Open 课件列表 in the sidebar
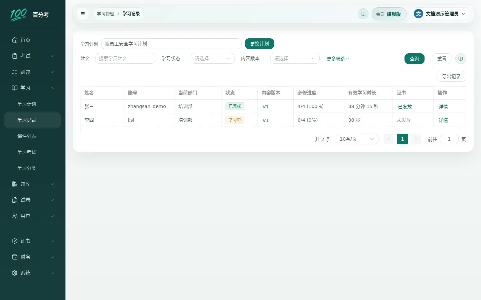 32,136
